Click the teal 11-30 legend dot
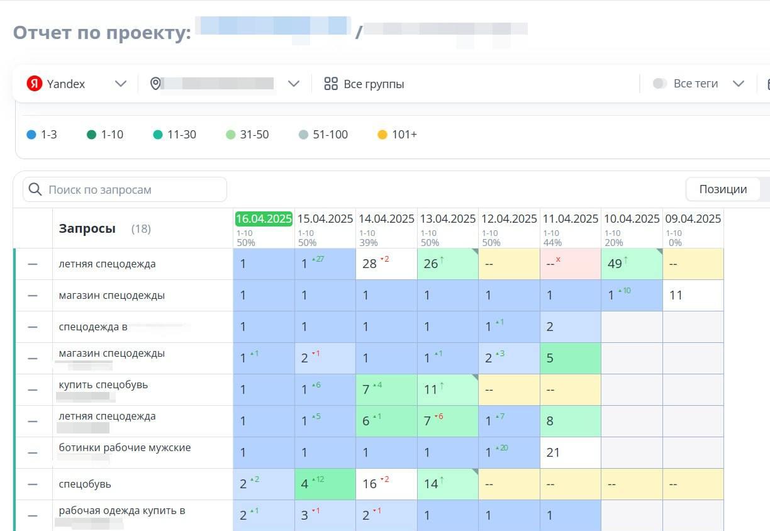This screenshot has height=531, width=770. click(159, 134)
